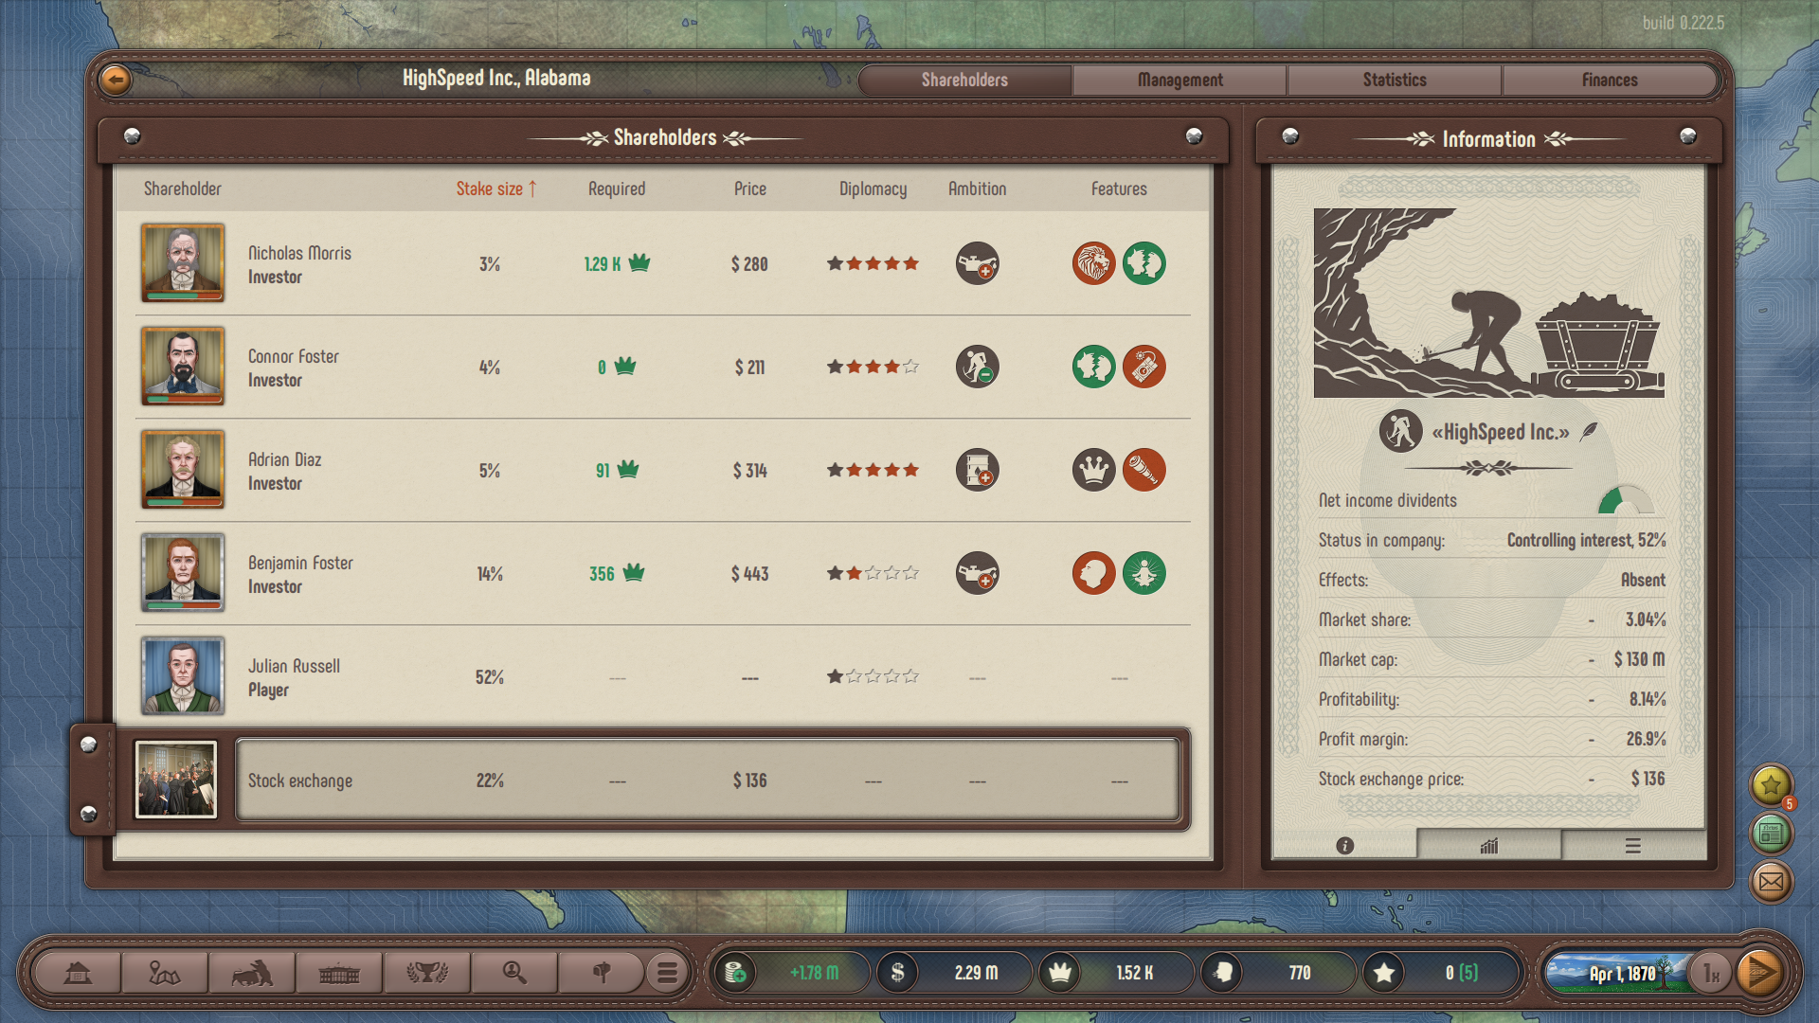The height and width of the screenshot is (1023, 1819).
Task: Open the mail envelope icon
Action: [x=1770, y=883]
